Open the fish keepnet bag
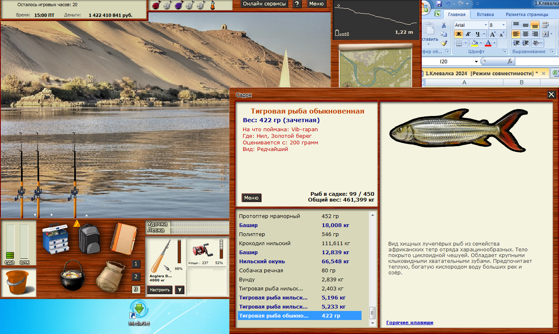The image size is (559, 334). (x=109, y=276)
